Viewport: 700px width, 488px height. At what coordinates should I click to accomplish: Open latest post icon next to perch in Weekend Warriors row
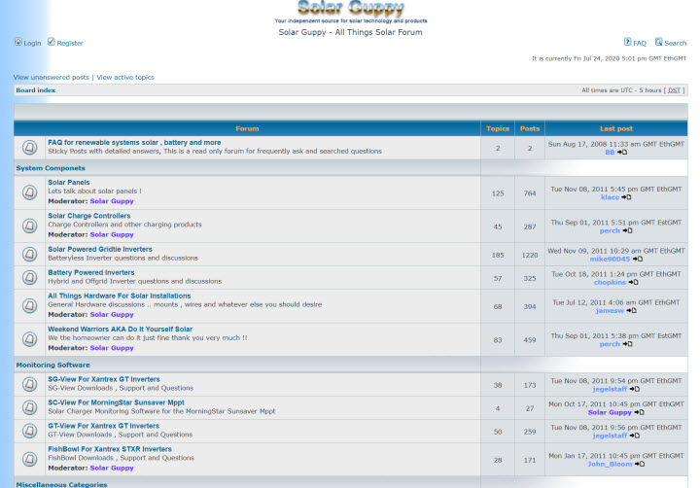(628, 344)
